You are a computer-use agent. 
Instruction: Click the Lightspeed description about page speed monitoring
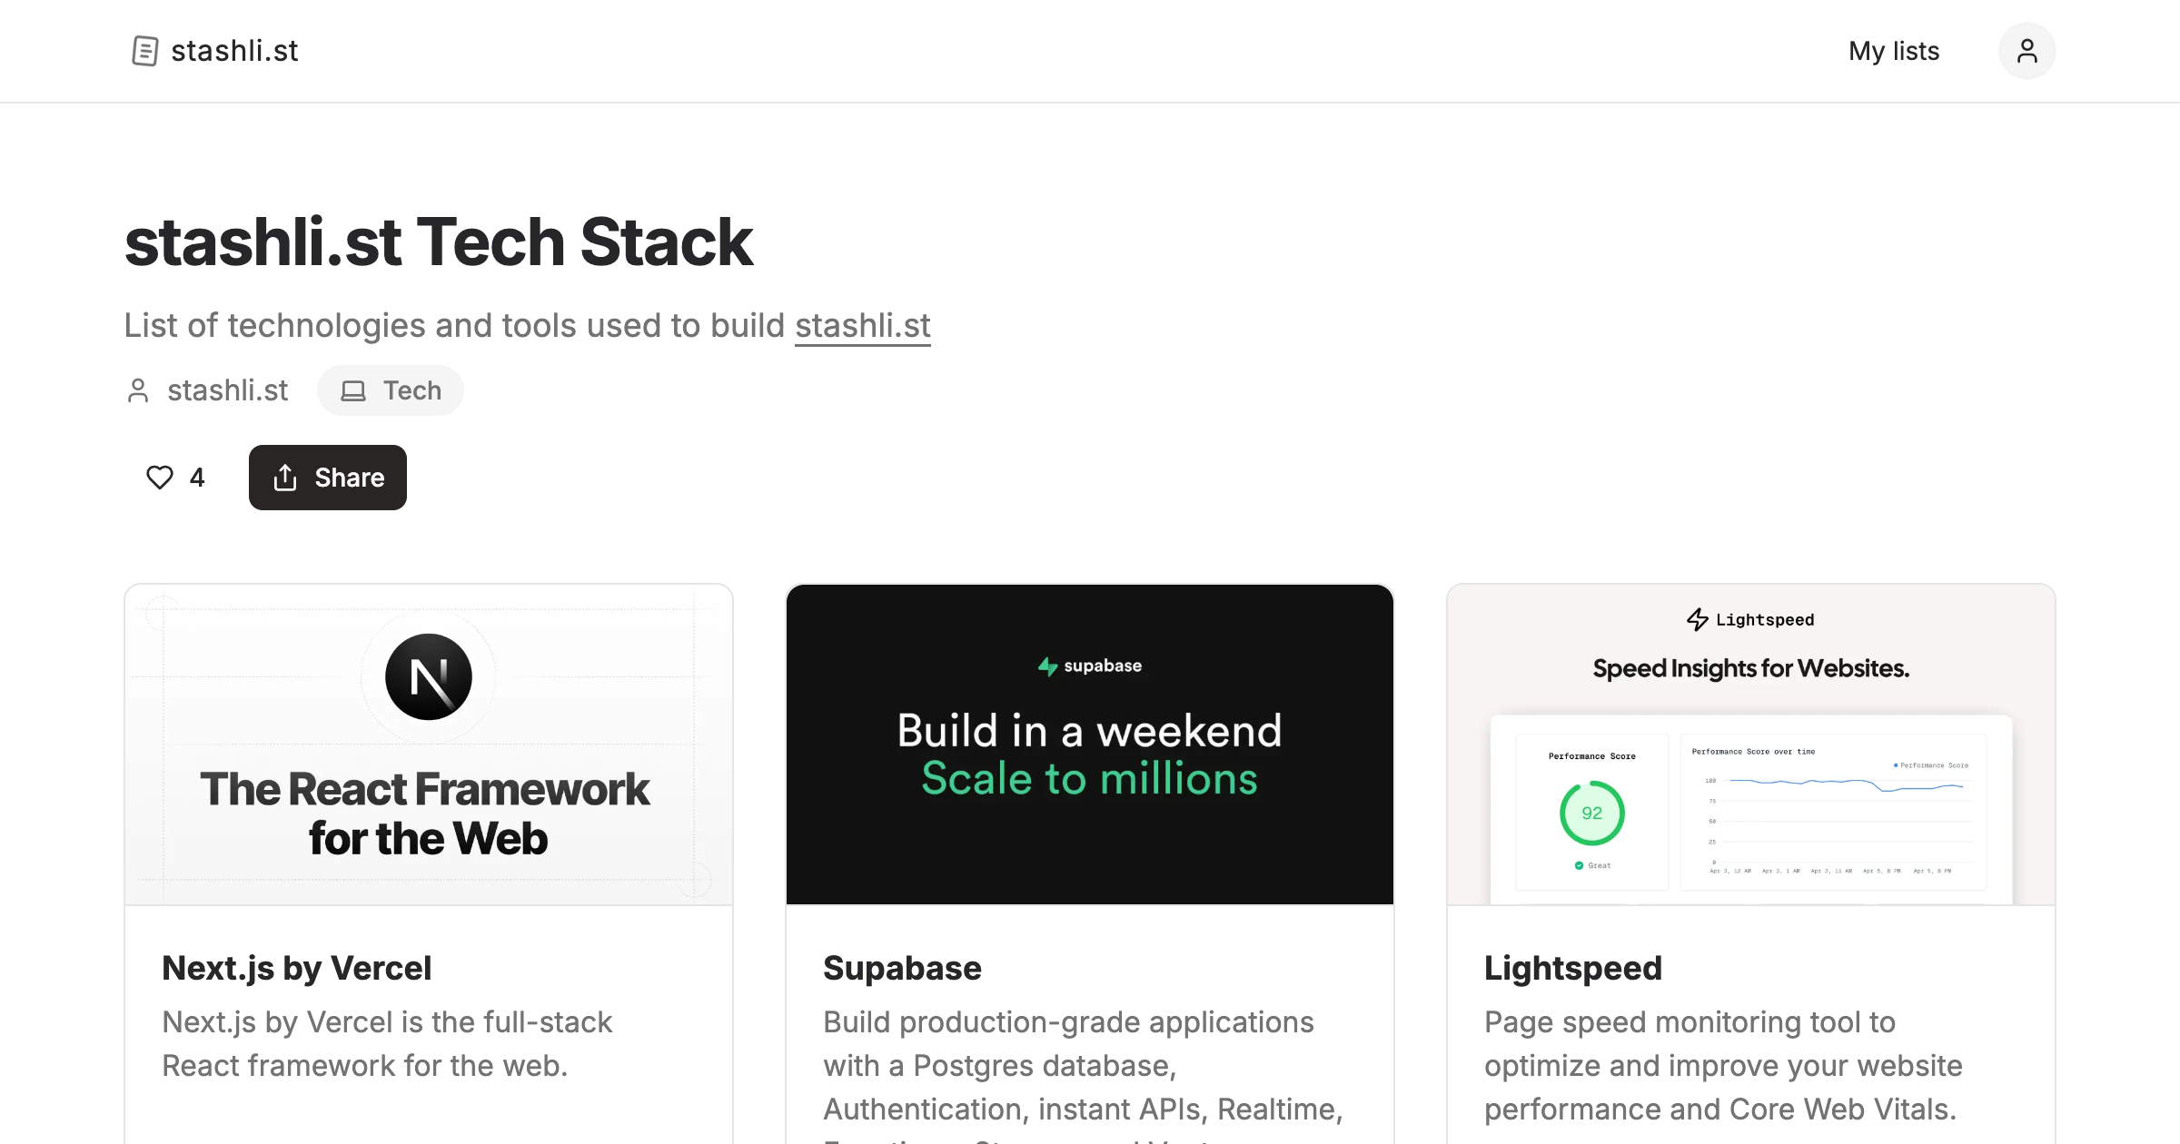pyautogui.click(x=1723, y=1066)
